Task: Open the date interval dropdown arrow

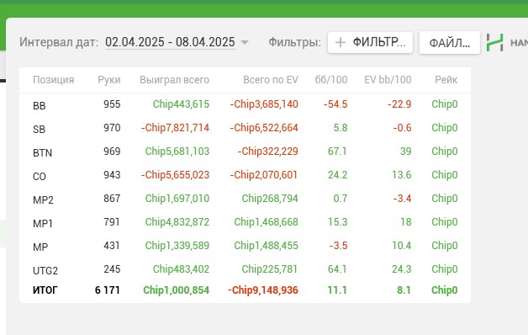Action: [x=245, y=42]
